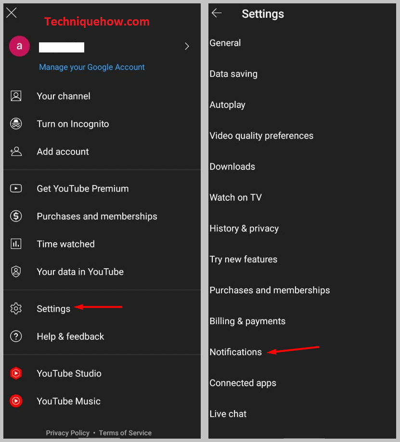Open Autoplay settings

pyautogui.click(x=227, y=105)
